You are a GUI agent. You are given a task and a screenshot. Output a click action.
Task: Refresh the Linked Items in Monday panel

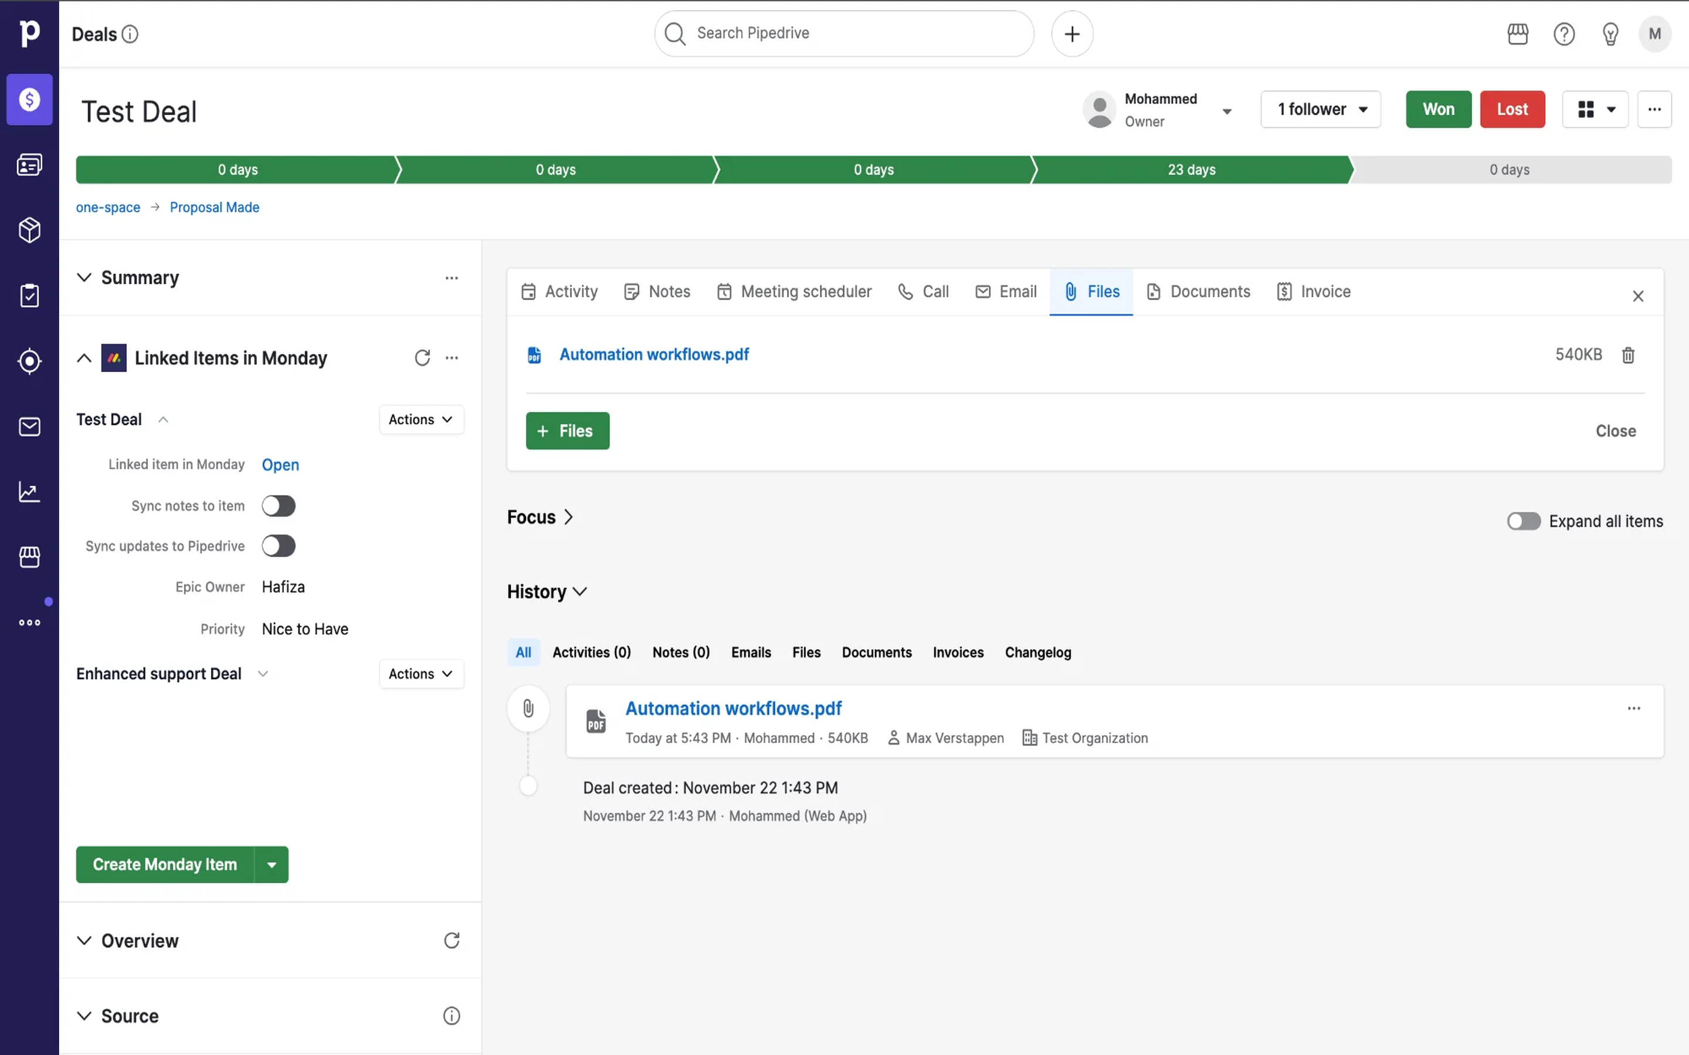422,358
